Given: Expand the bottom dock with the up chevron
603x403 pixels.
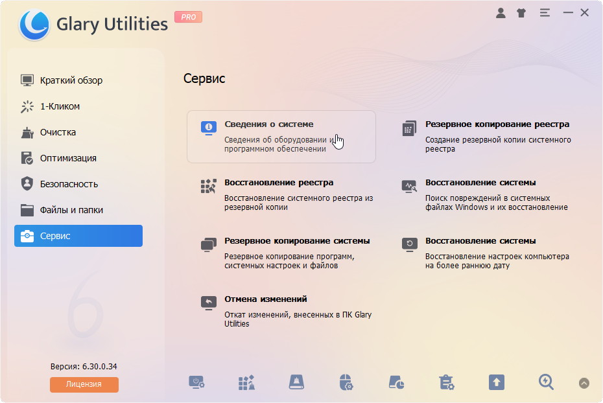Looking at the screenshot, I should [x=584, y=383].
